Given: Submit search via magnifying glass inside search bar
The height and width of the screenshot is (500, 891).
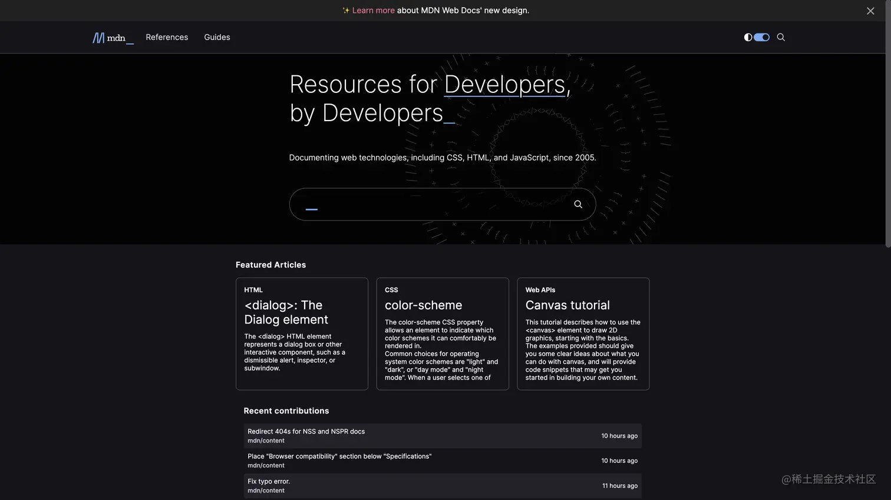Looking at the screenshot, I should 577,204.
